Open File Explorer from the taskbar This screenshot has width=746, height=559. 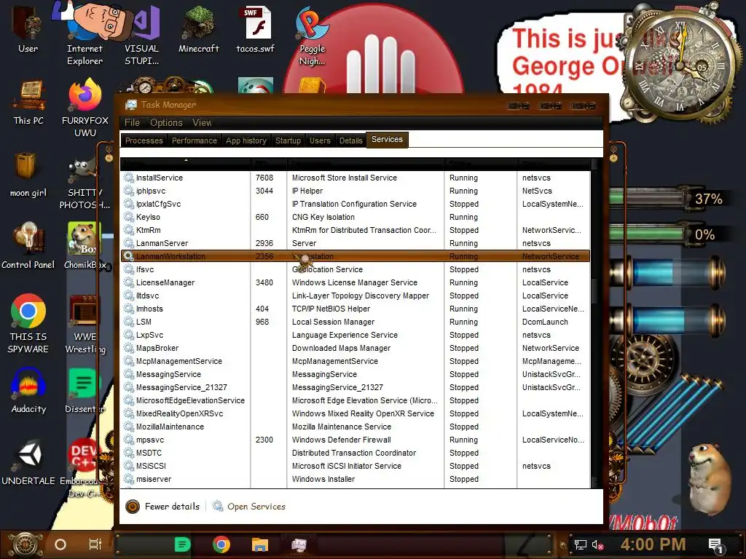(260, 544)
